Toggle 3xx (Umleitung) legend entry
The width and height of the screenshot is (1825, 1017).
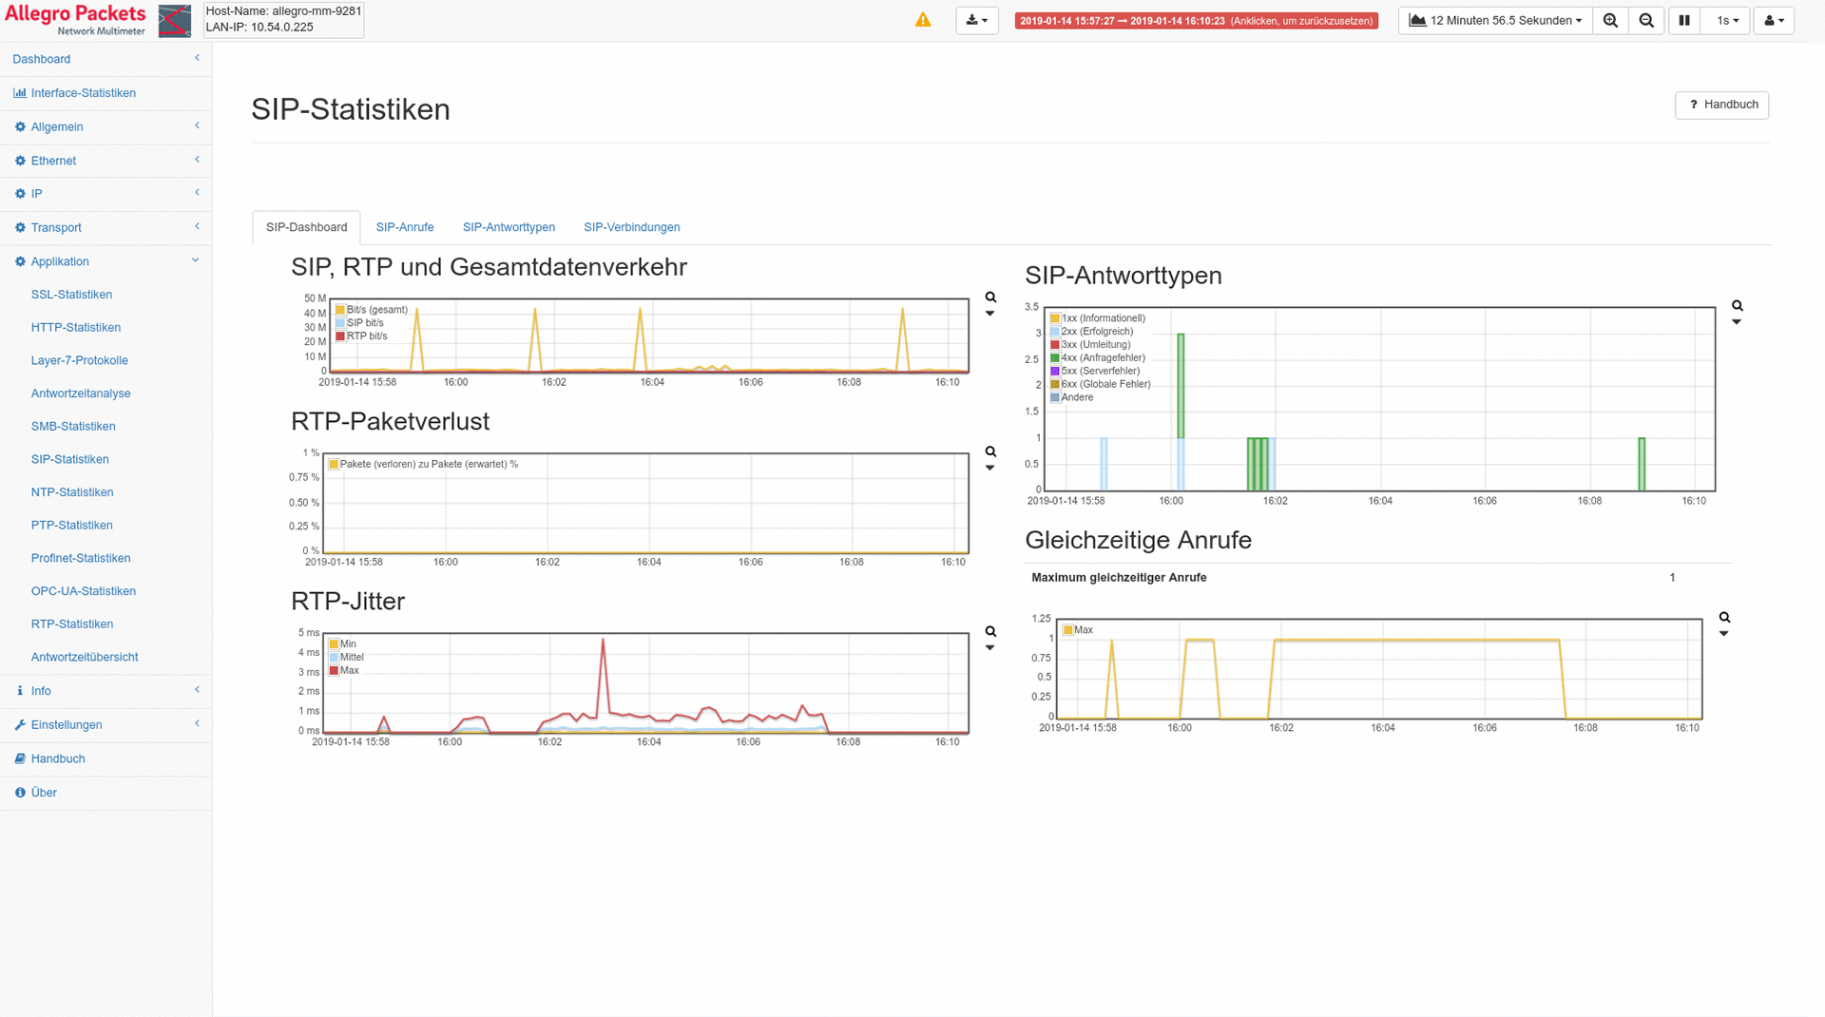(1090, 345)
